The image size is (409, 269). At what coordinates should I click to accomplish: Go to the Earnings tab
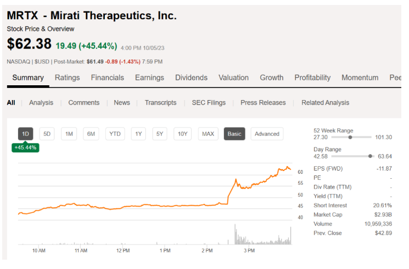(149, 78)
